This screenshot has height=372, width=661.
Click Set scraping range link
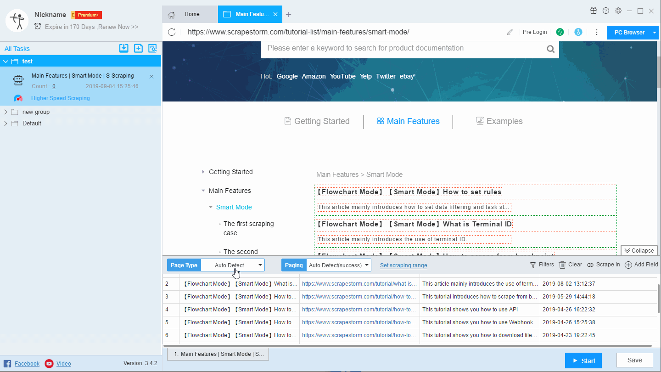(403, 265)
